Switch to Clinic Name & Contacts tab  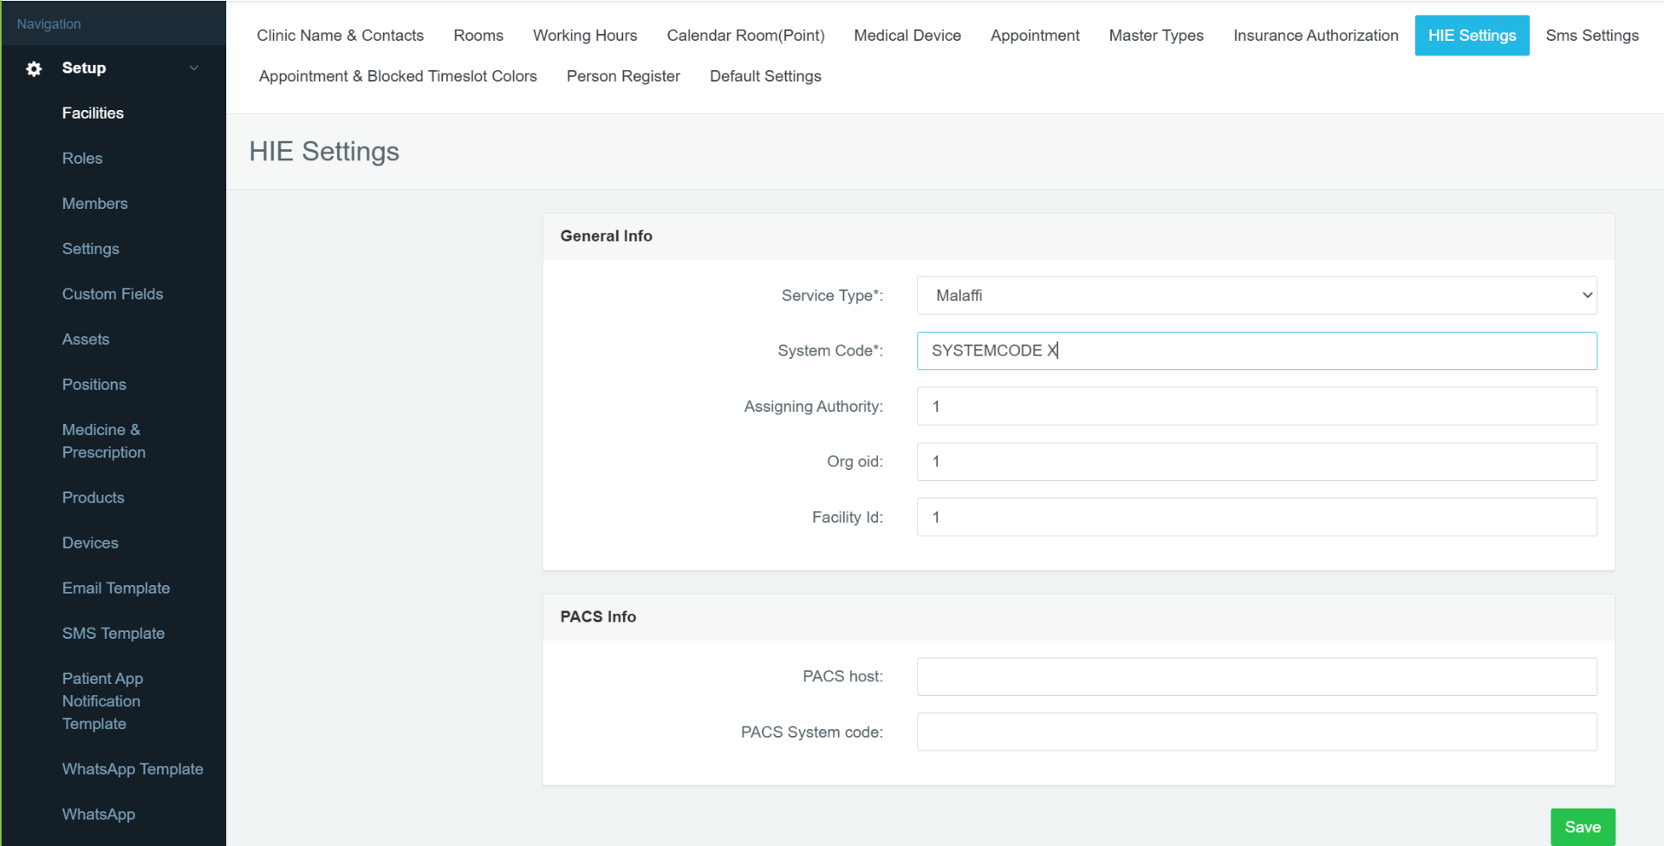pos(341,36)
